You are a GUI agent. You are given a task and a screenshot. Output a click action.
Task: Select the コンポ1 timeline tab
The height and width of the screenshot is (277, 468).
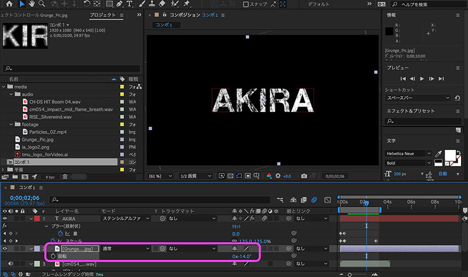pos(27,187)
